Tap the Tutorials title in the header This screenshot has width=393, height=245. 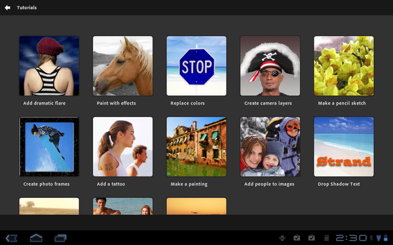pyautogui.click(x=27, y=8)
